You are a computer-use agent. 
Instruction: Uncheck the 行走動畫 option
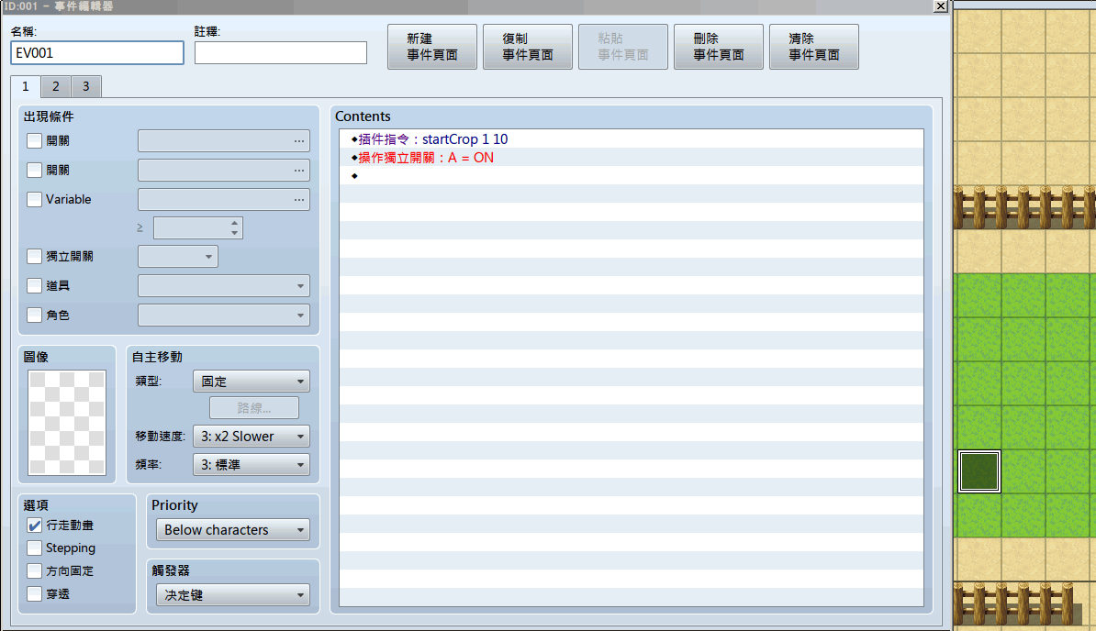click(34, 526)
